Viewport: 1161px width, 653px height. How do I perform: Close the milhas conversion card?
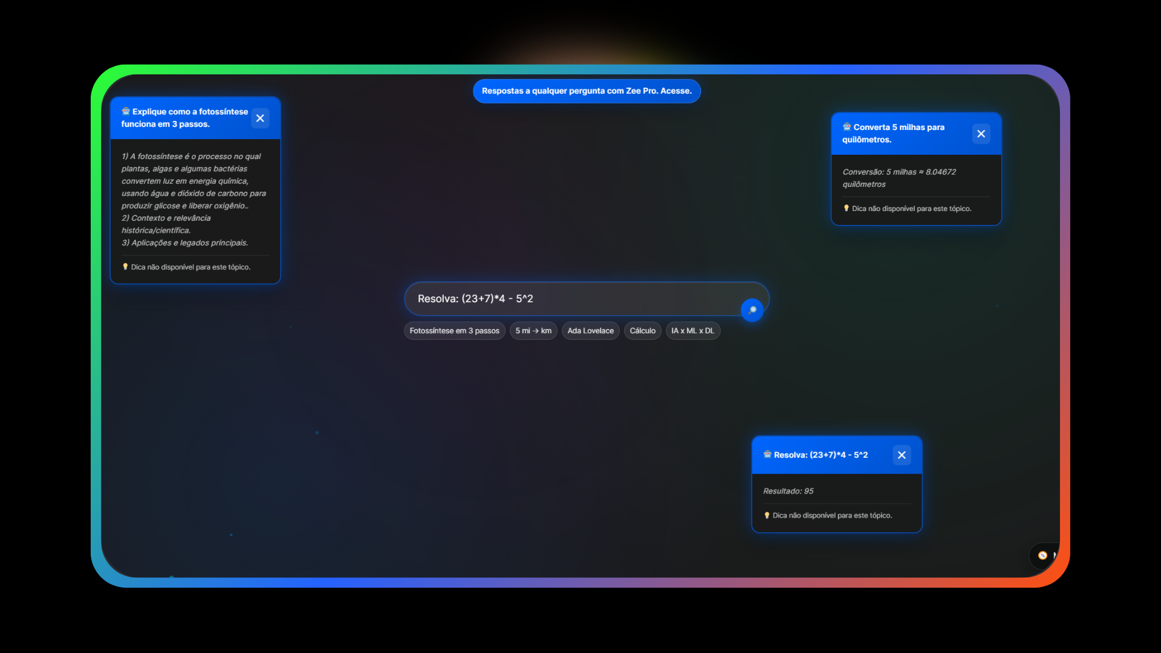981,134
